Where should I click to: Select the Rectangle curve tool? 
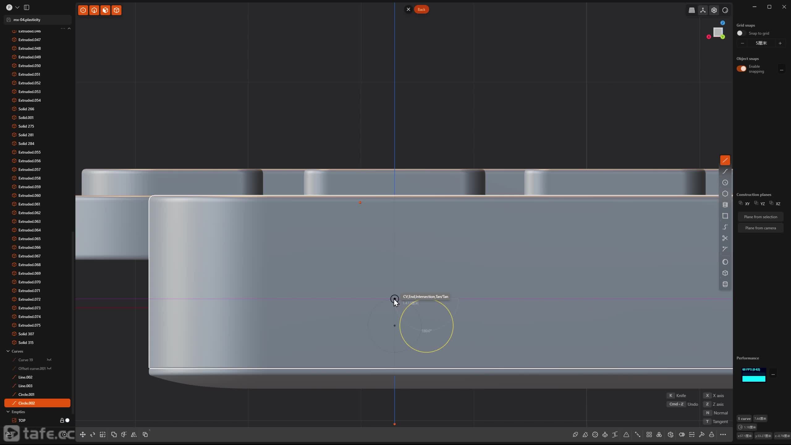725,216
